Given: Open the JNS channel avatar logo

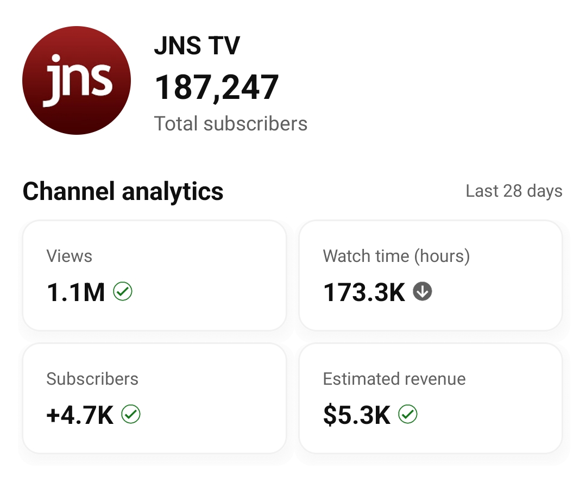Looking at the screenshot, I should click(77, 80).
